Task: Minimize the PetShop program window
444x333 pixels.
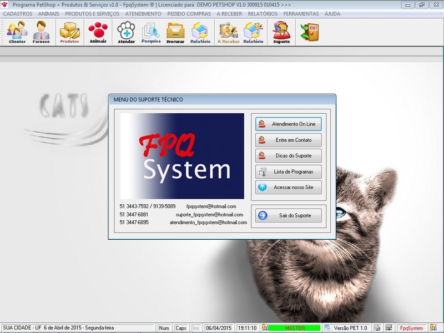Action: tap(408, 5)
